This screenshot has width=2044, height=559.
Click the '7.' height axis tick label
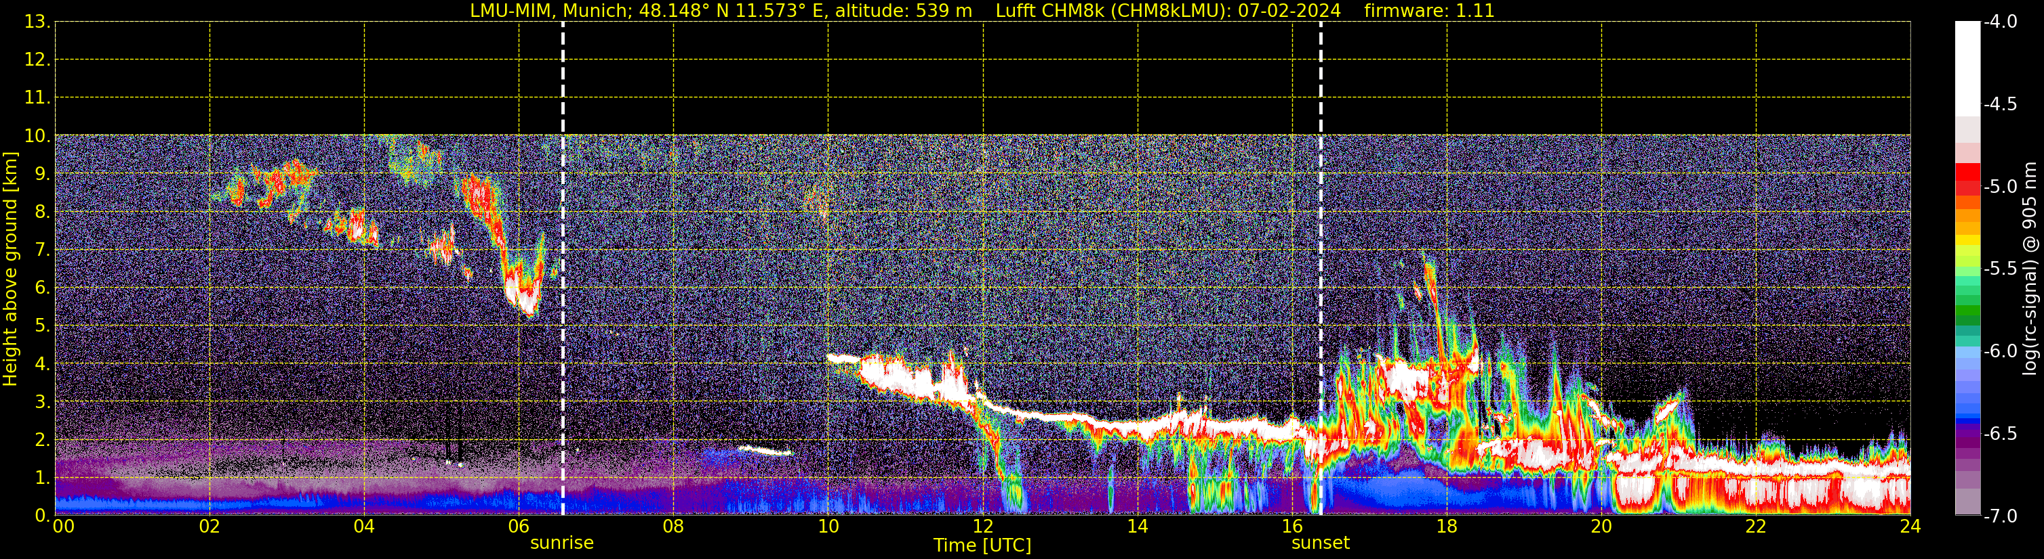point(42,250)
